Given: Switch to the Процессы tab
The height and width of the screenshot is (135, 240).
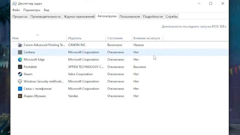Looking at the screenshot, I should click(20, 16).
